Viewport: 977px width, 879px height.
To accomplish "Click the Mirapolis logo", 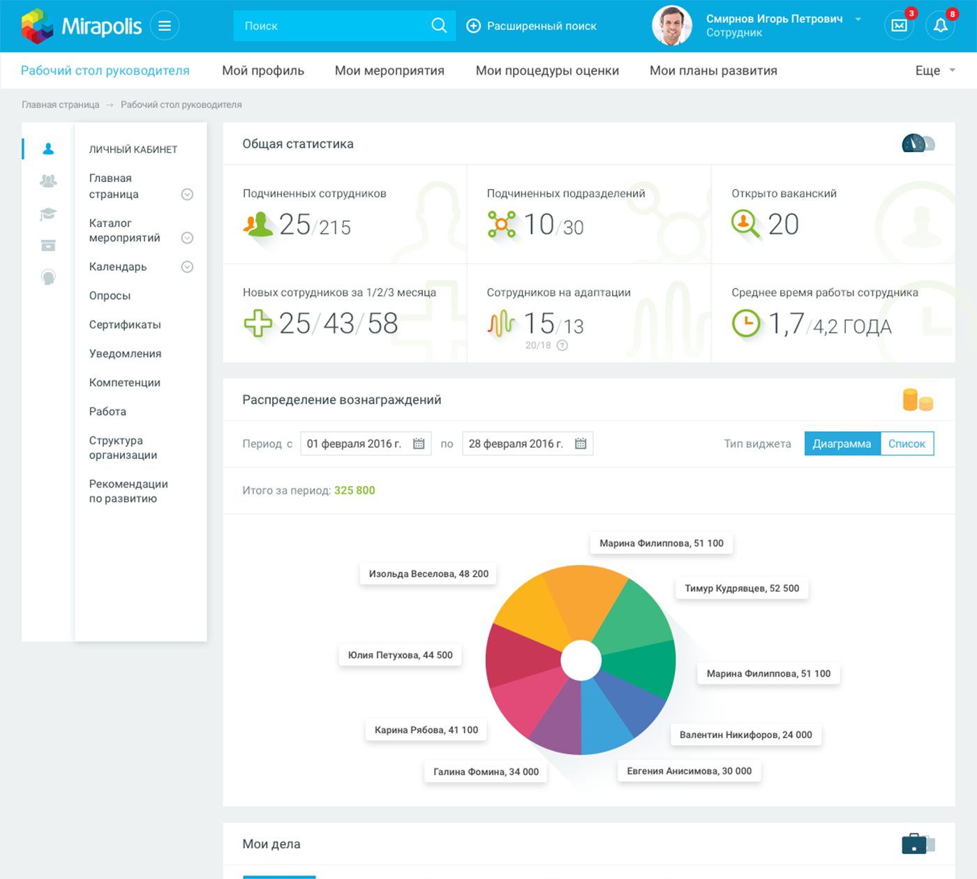I will tap(81, 26).
